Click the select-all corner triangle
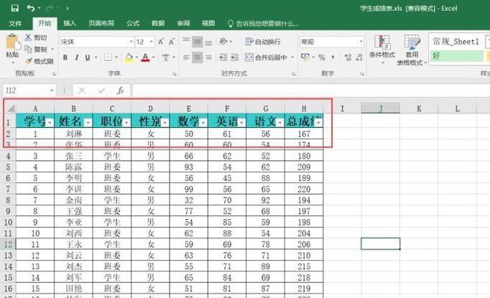 [10, 108]
